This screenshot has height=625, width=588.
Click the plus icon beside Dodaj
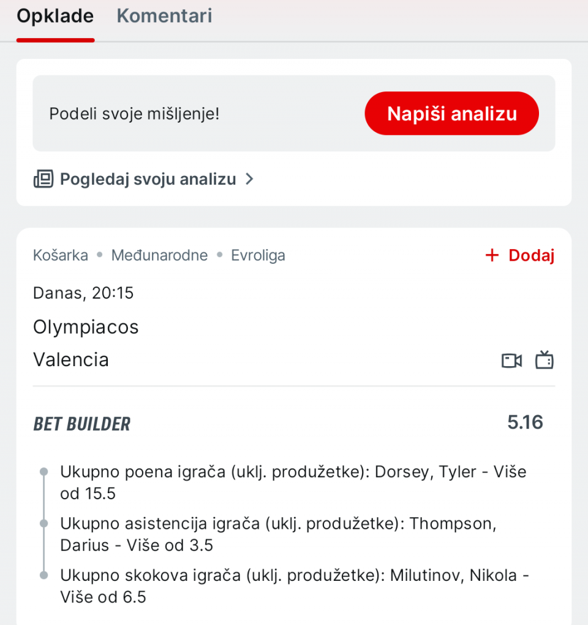pyautogui.click(x=492, y=256)
